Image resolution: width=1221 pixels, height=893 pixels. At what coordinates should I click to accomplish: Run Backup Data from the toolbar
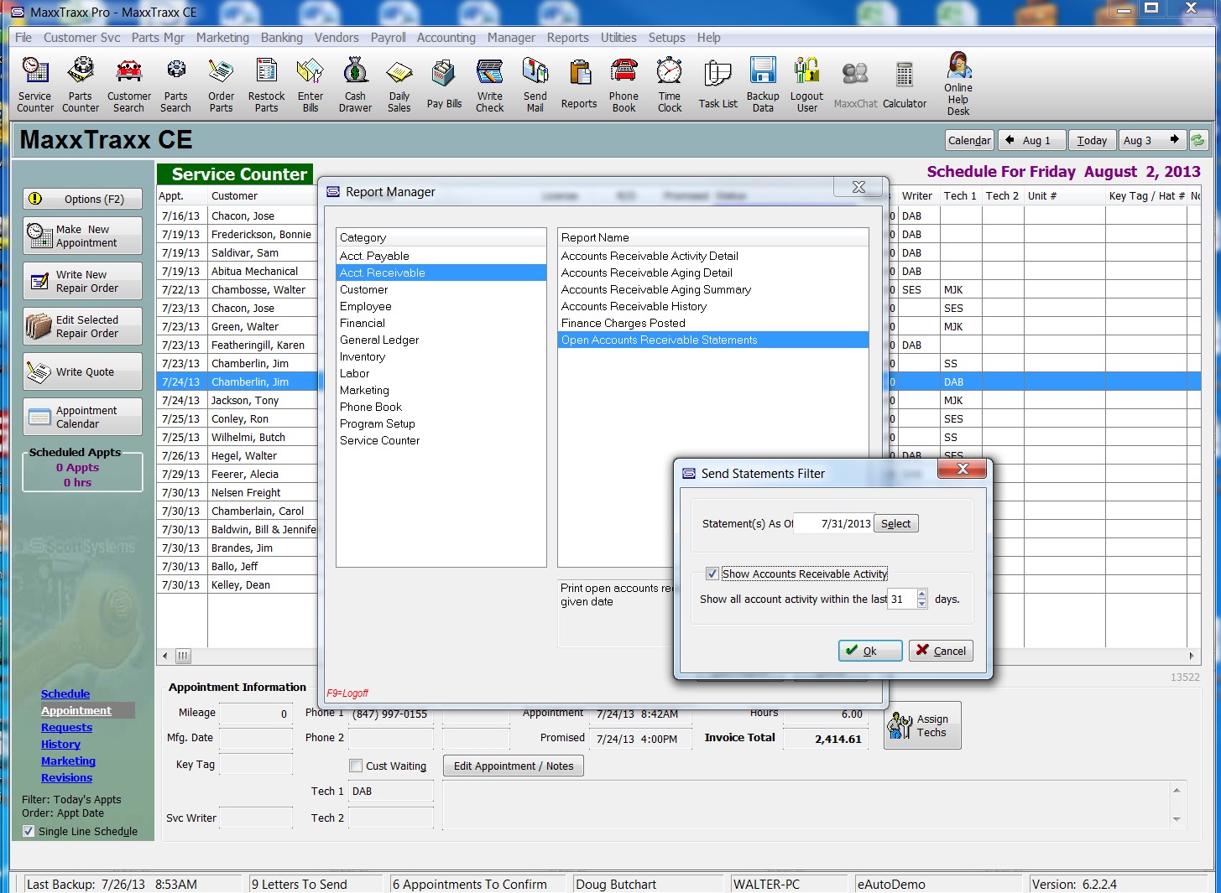pos(763,84)
